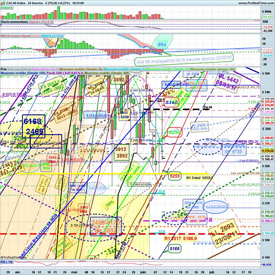Click Moyenne mobile (Simple 5) label
Screen dimensions: 275x275
click(x=125, y=69)
